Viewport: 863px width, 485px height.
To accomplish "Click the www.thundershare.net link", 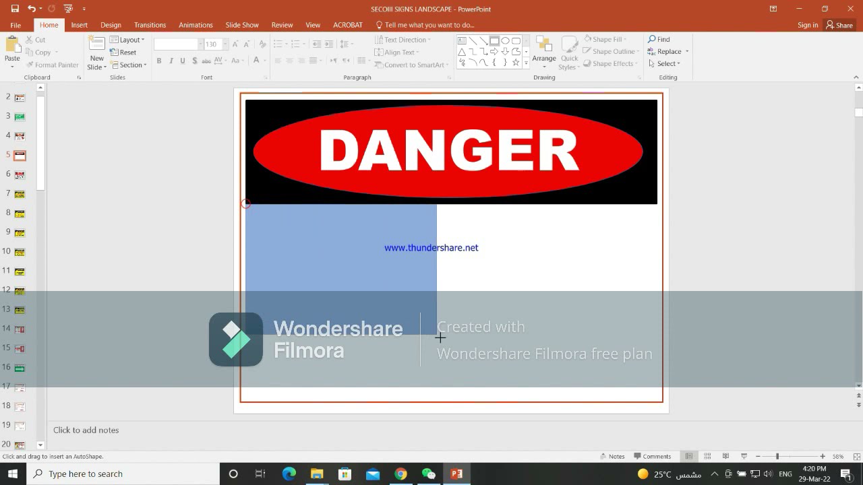I will [x=431, y=248].
